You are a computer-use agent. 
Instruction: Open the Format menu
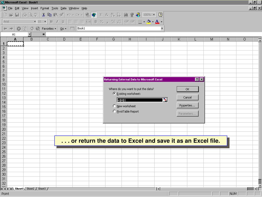click(45, 8)
